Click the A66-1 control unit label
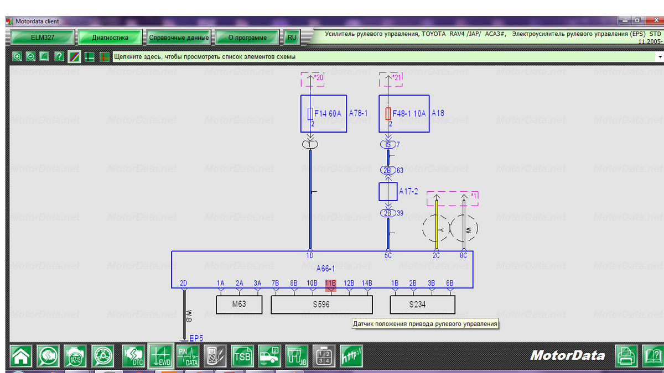This screenshot has width=664, height=373. coord(326,269)
